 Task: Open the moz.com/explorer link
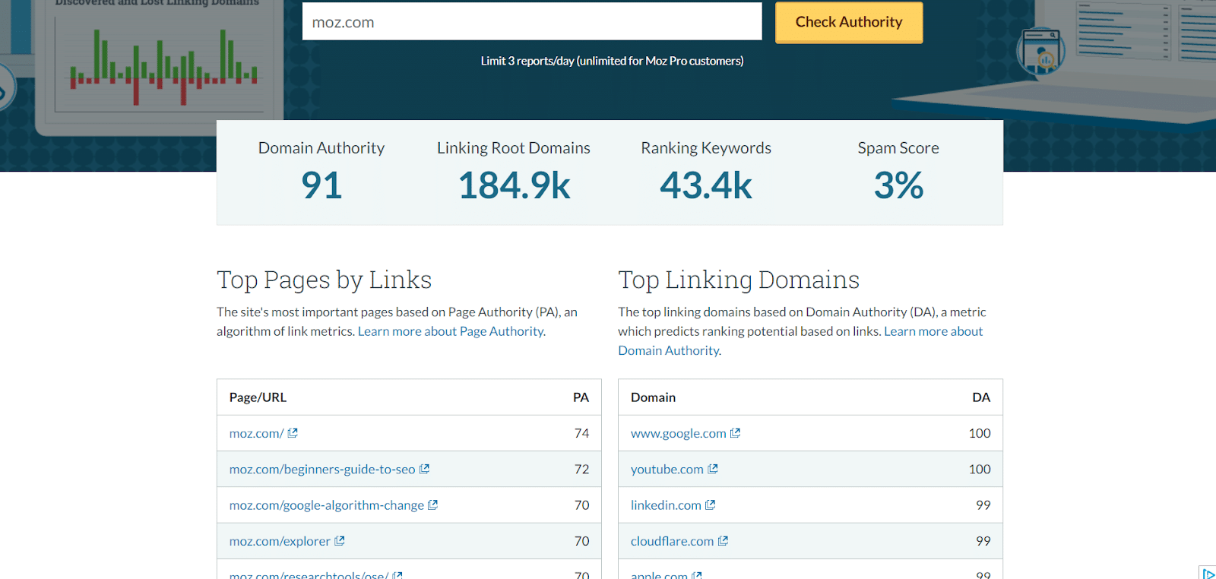(x=280, y=541)
